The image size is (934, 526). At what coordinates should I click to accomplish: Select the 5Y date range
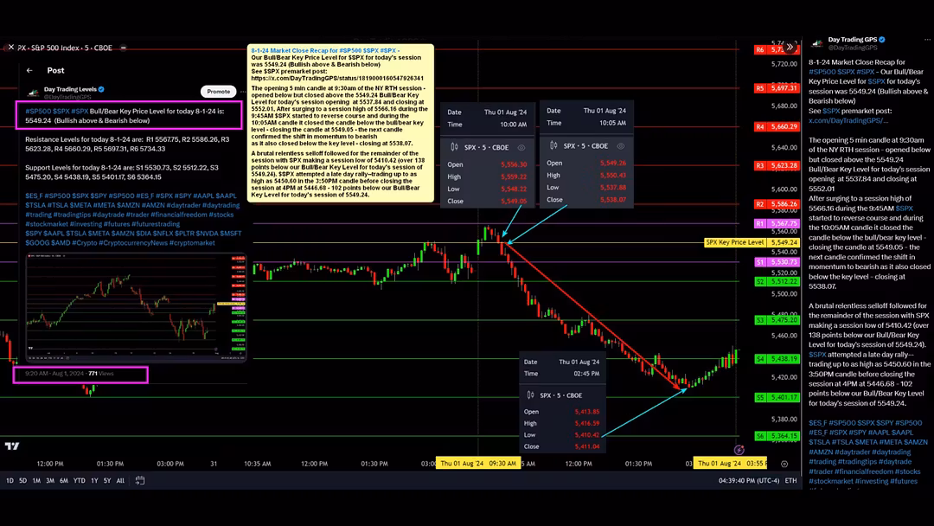tap(107, 480)
